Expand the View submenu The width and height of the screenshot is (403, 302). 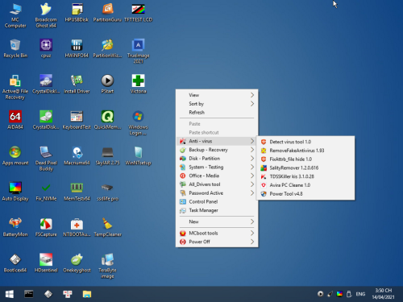tap(217, 95)
